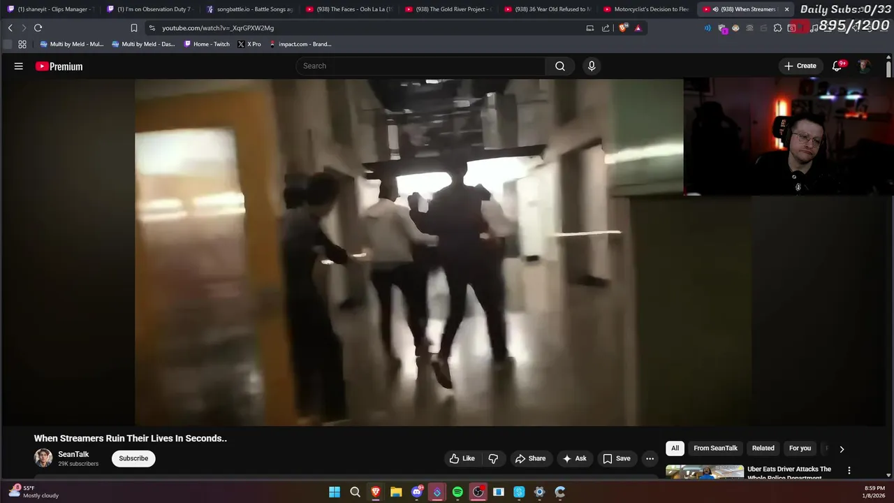The height and width of the screenshot is (503, 894).
Task: Close the When Streamers tab
Action: 786,9
